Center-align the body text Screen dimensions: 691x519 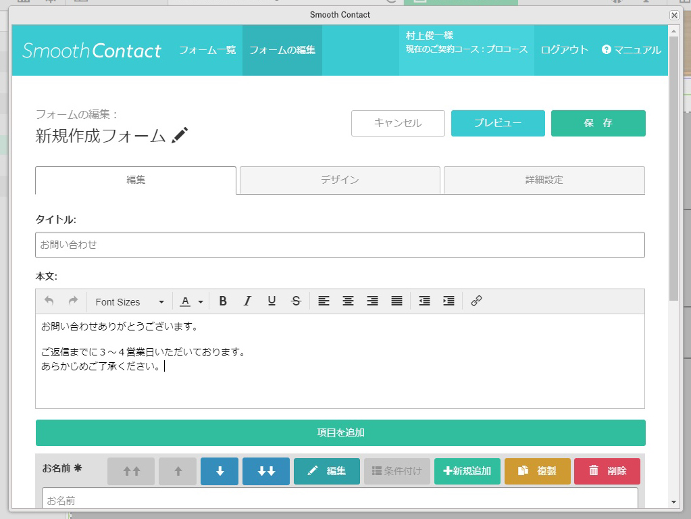[348, 301]
